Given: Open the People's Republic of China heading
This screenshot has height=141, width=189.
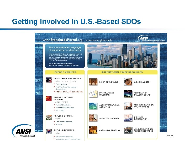Looking at the screenshot, I should pyautogui.click(x=64, y=98).
